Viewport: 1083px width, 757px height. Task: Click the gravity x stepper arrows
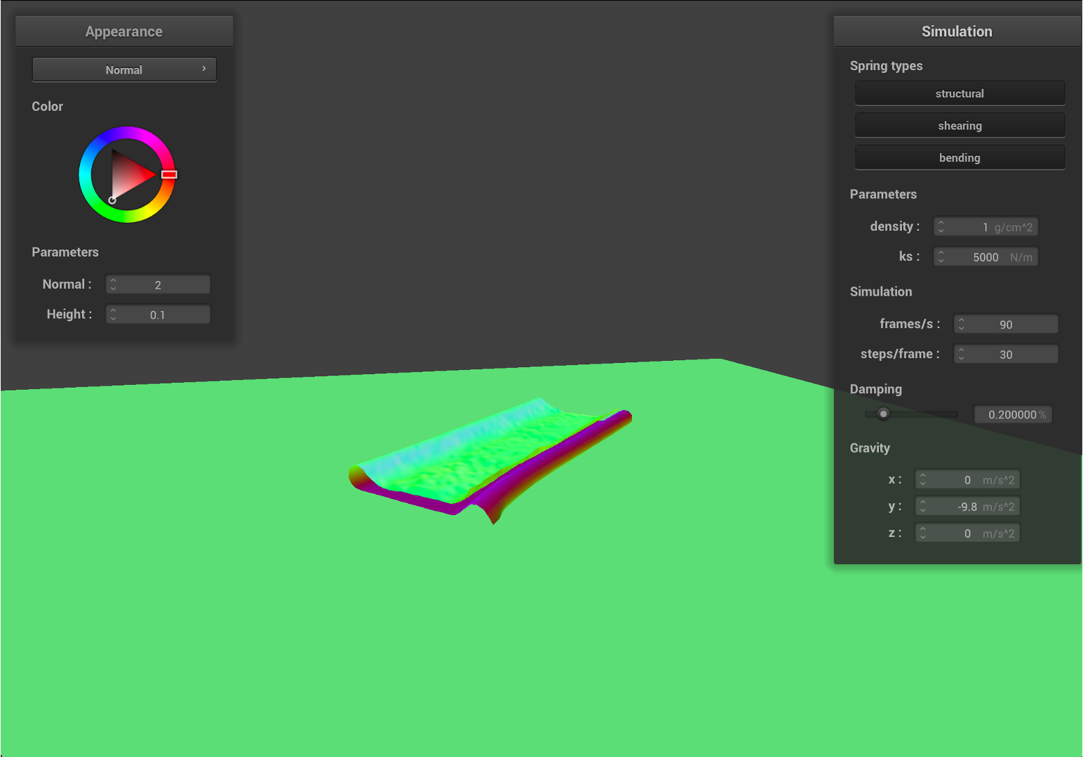[x=923, y=479]
